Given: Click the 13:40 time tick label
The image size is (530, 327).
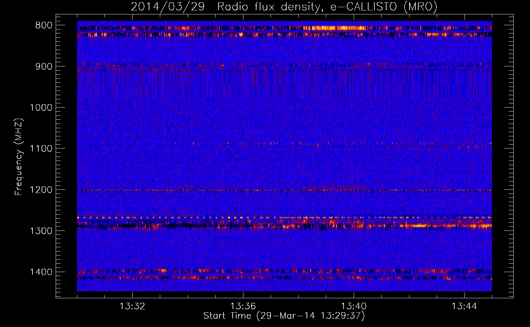Looking at the screenshot, I should point(354,306).
